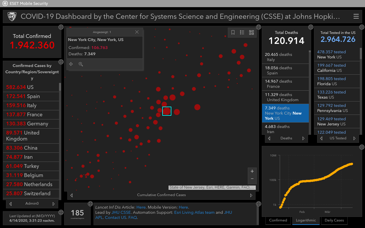Select United Kingdom 11.329 deaths row
Viewport: 365px width, 228px height.
coord(285,97)
